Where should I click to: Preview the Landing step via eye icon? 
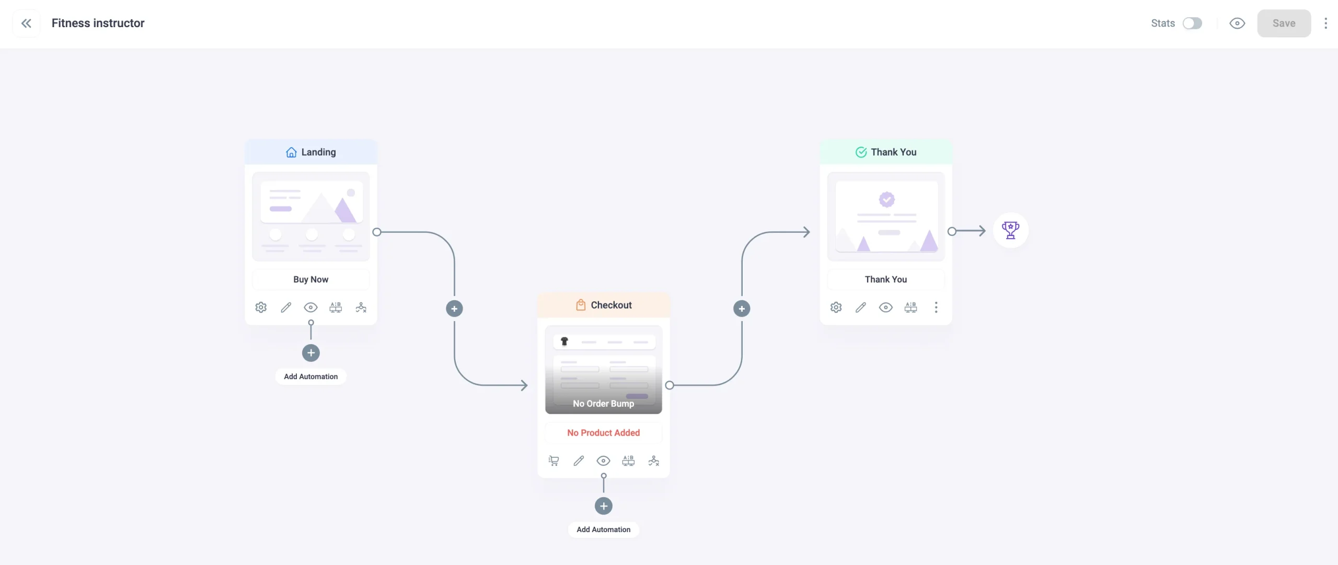click(310, 308)
